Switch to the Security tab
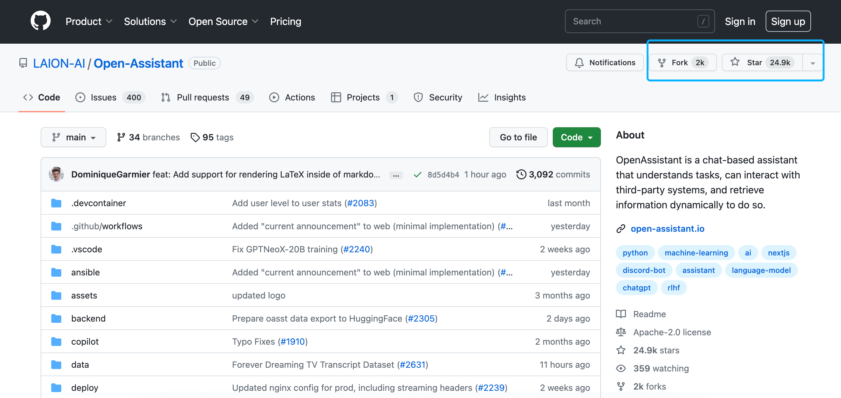 pos(437,97)
